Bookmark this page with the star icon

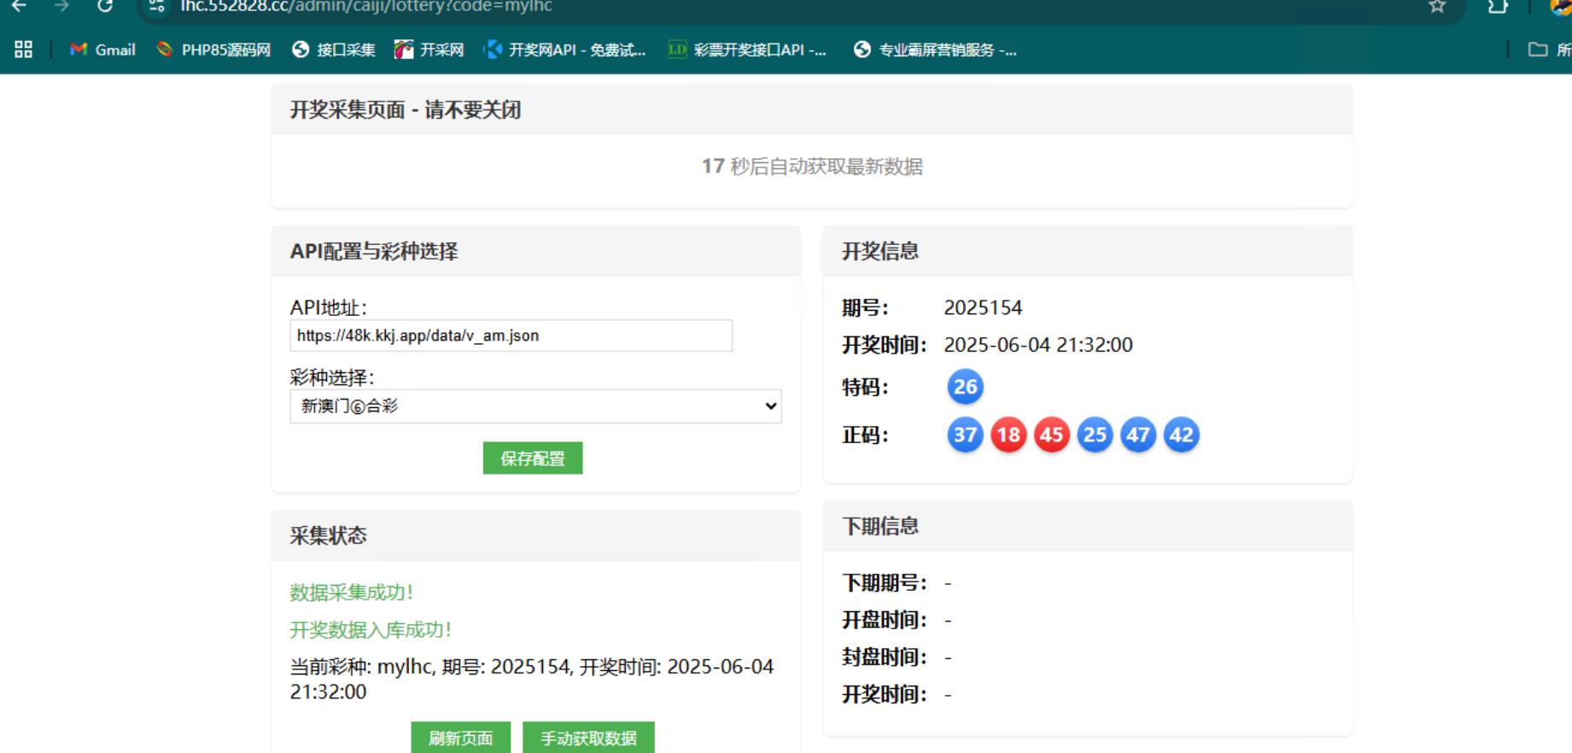click(x=1437, y=7)
